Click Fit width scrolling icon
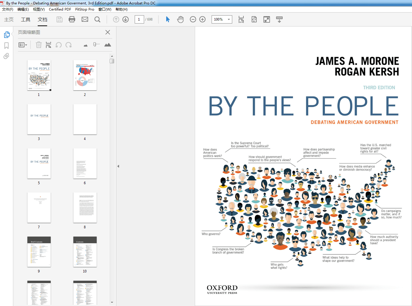This screenshot has height=306, width=412. coord(241,19)
